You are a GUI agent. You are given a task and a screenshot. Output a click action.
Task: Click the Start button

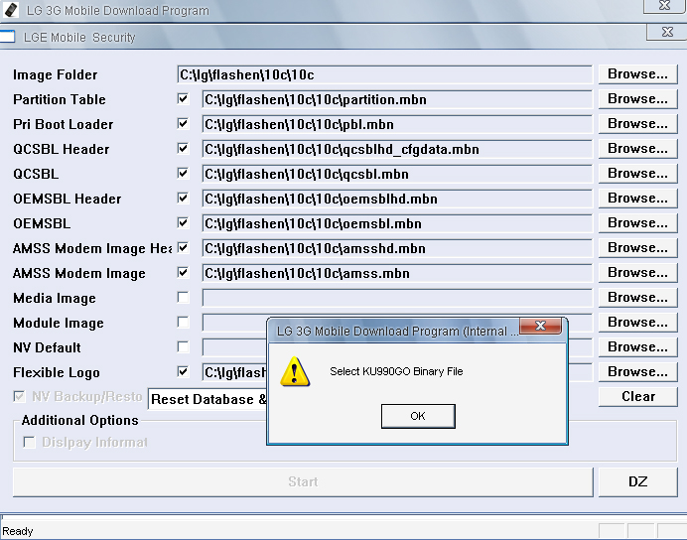[x=303, y=481]
